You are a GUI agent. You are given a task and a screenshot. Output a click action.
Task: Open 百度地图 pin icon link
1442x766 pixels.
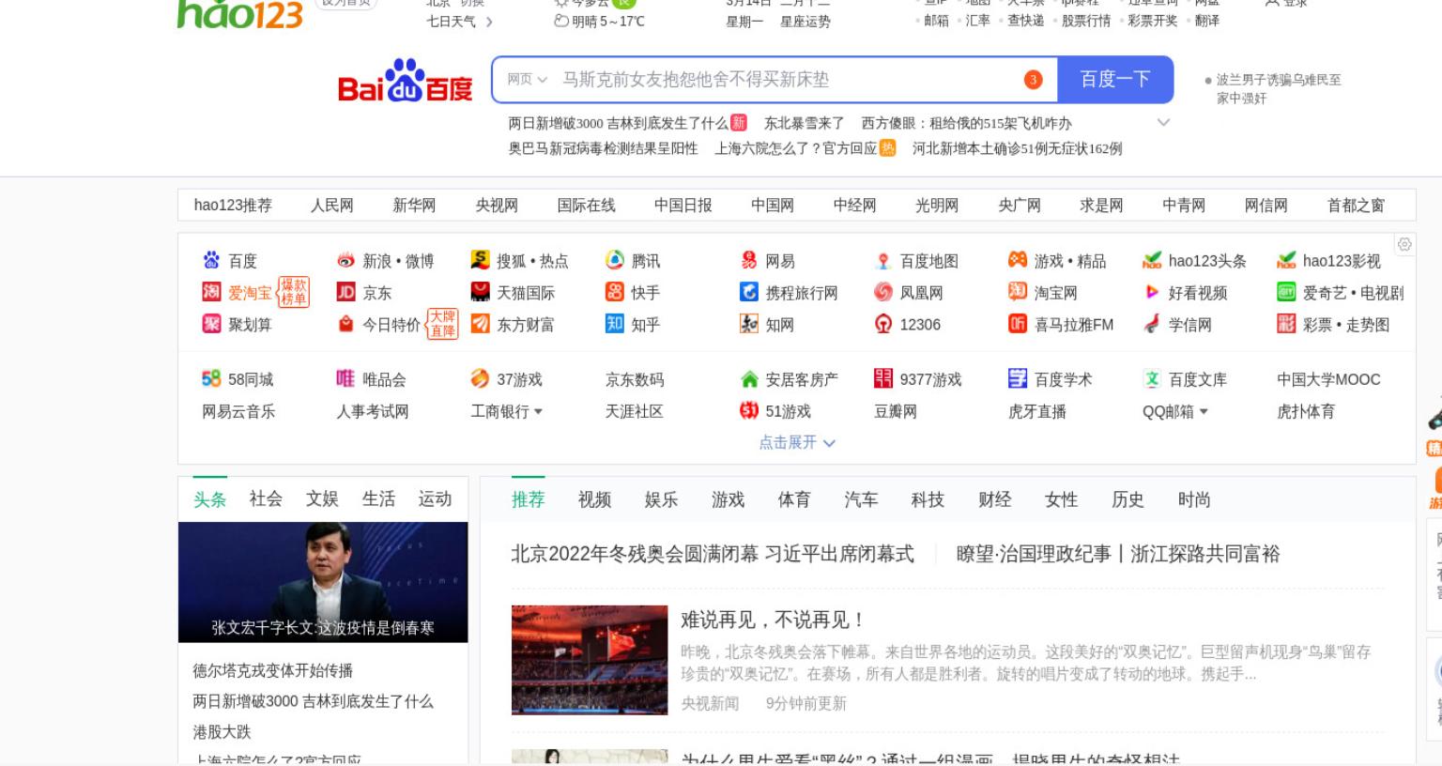883,260
